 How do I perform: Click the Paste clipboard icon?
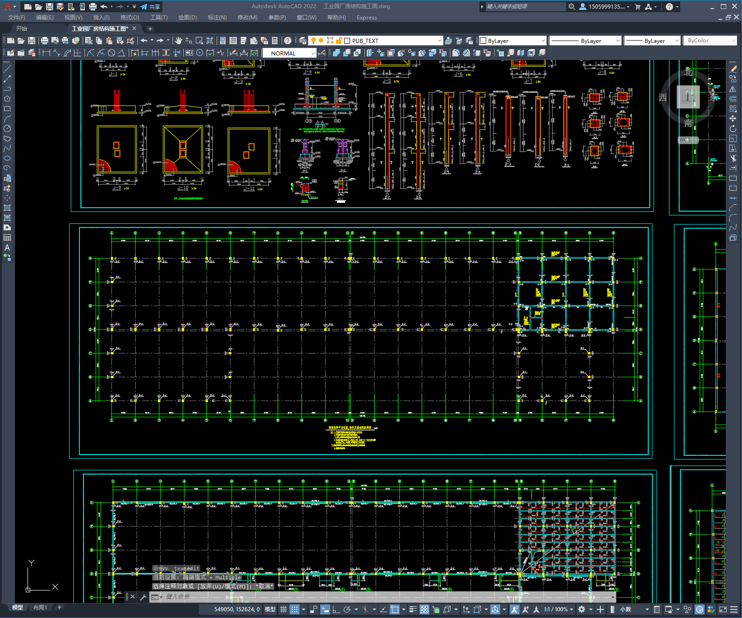pyautogui.click(x=109, y=41)
